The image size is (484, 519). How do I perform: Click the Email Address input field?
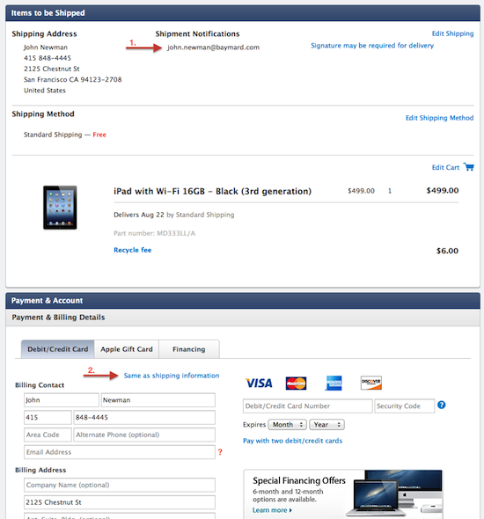120,452
